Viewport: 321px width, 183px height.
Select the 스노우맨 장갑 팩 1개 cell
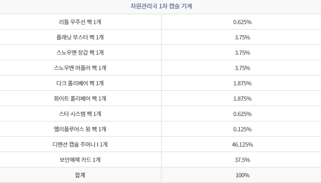(80, 52)
